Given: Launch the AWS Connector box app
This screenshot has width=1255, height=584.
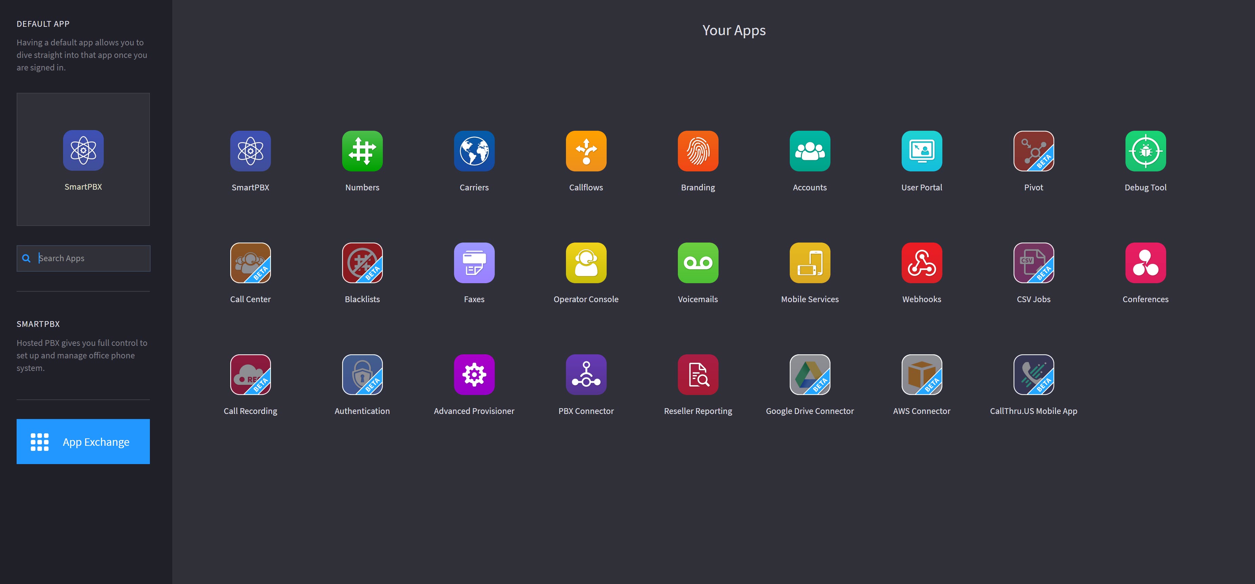Looking at the screenshot, I should 922,375.
